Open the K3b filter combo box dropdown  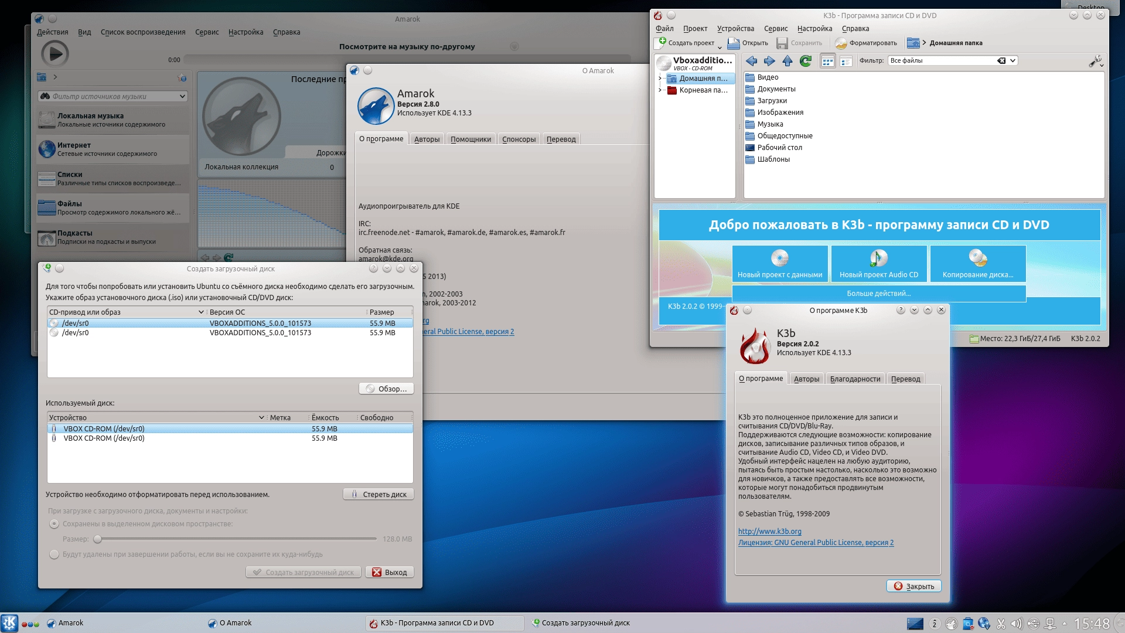point(1013,60)
